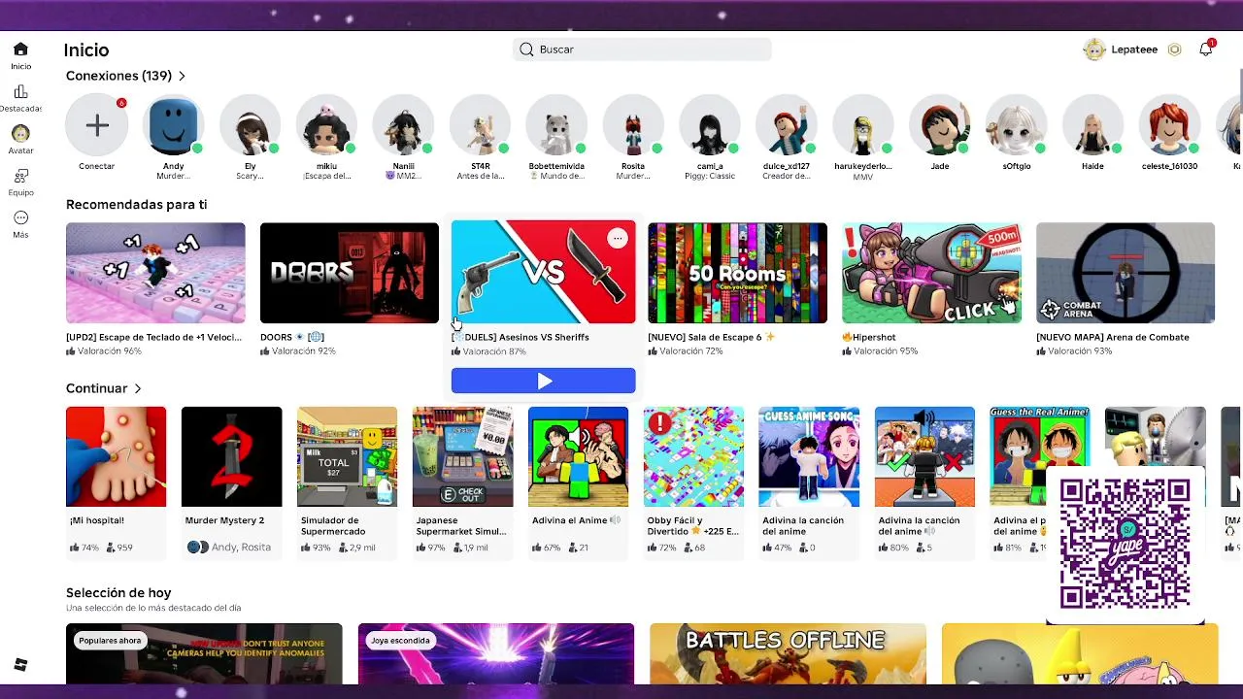Open Haide's connection avatar
The image size is (1243, 699).
[x=1092, y=125]
